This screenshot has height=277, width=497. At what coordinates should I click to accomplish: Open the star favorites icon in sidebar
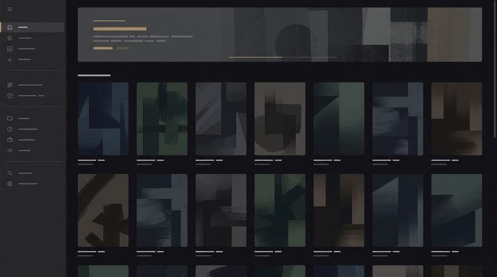[10, 38]
